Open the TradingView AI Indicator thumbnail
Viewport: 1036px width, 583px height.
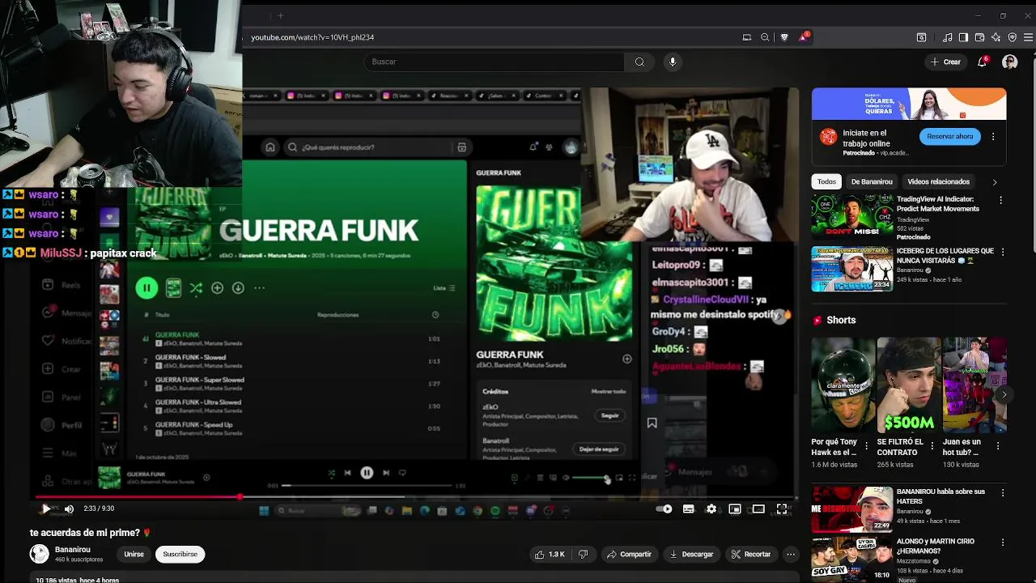[851, 216]
